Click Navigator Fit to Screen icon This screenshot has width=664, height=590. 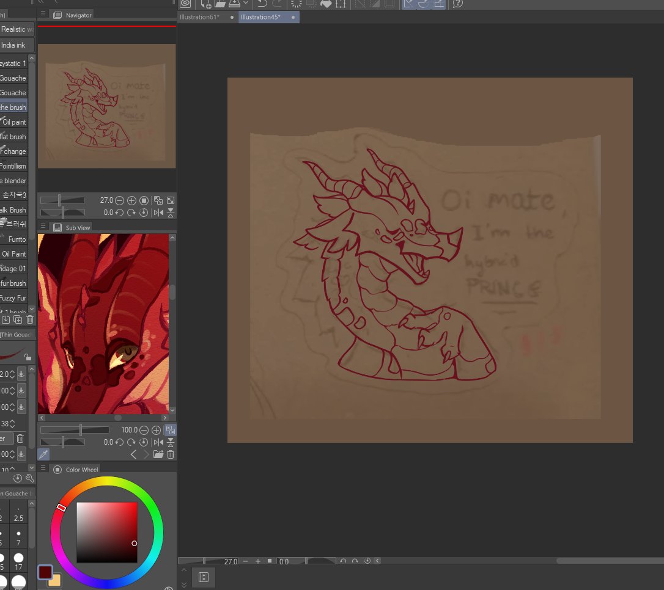[x=171, y=200]
